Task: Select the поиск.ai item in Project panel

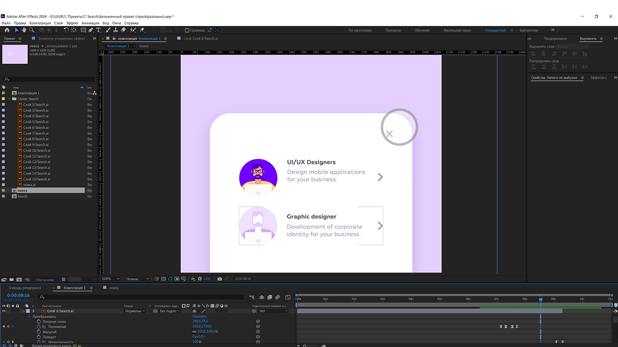Action: pos(29,185)
